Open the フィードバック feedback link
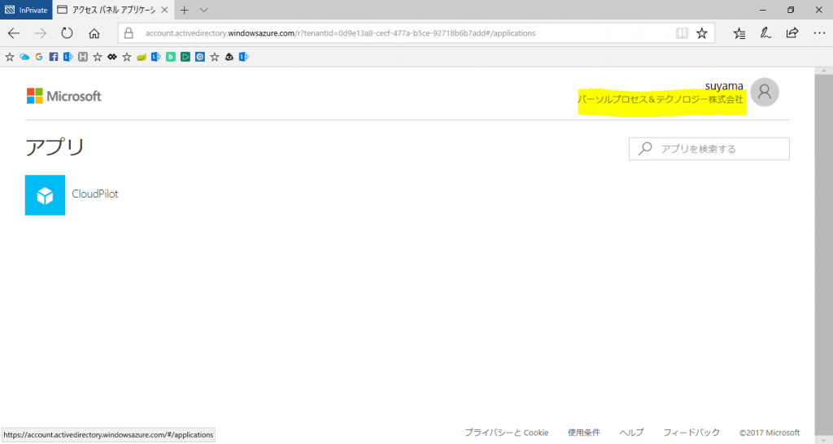Screen dimensions: 833x444 pyautogui.click(x=691, y=433)
